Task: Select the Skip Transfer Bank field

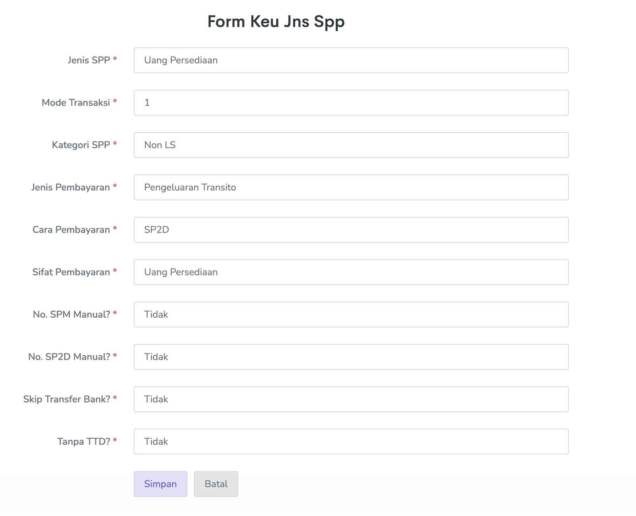Action: click(x=351, y=399)
